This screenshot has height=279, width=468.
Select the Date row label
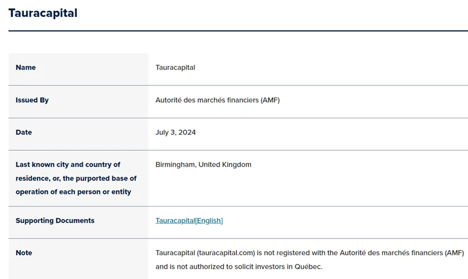pyautogui.click(x=24, y=132)
